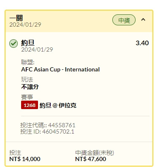This screenshot has height=167, width=155.
Task: Click the 賽事 field label
Action: tap(27, 97)
